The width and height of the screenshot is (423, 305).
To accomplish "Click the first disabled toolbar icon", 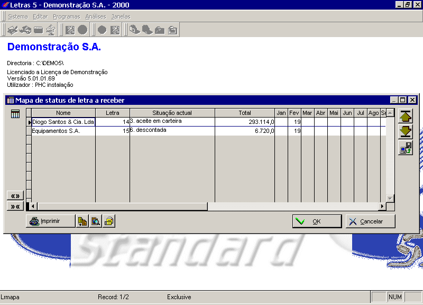I will [12, 30].
